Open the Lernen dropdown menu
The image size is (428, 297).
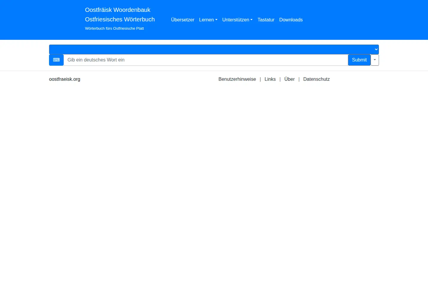(x=208, y=20)
